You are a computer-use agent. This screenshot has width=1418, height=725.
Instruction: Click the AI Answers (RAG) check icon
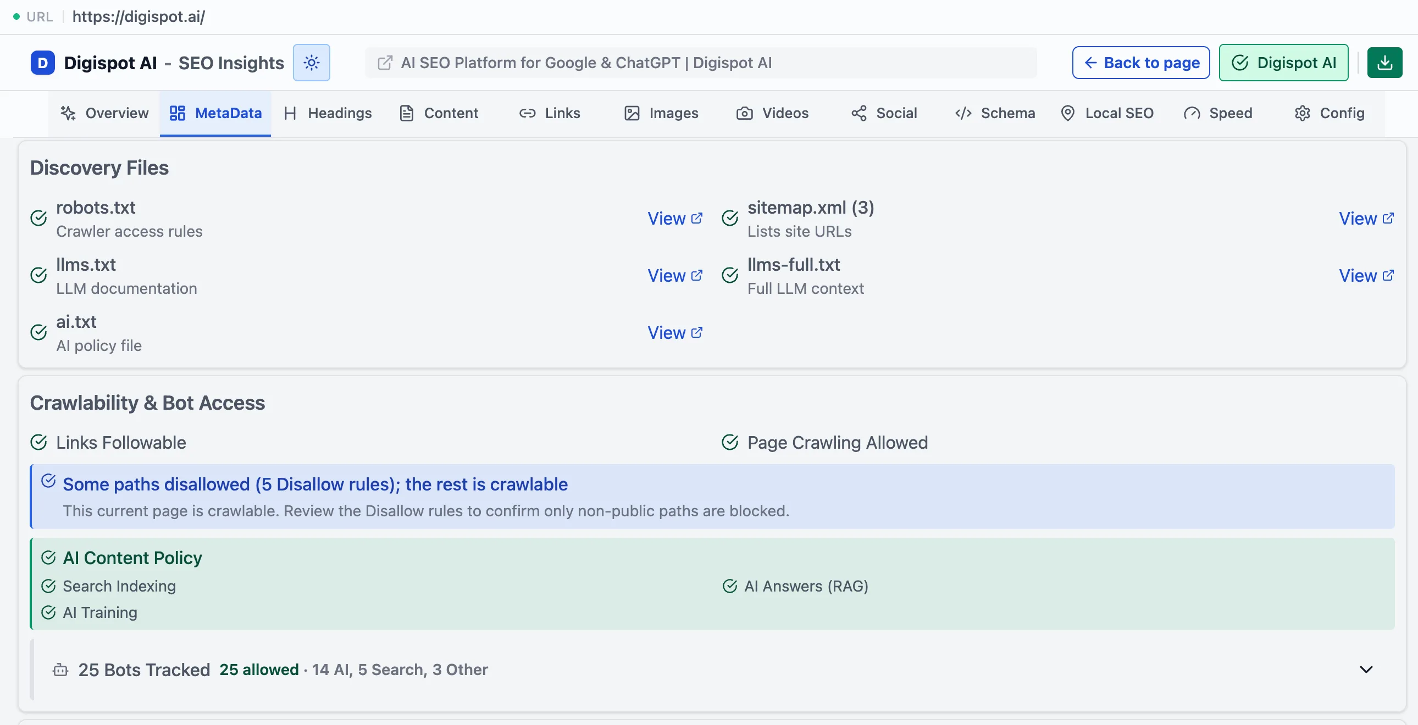pyautogui.click(x=730, y=587)
